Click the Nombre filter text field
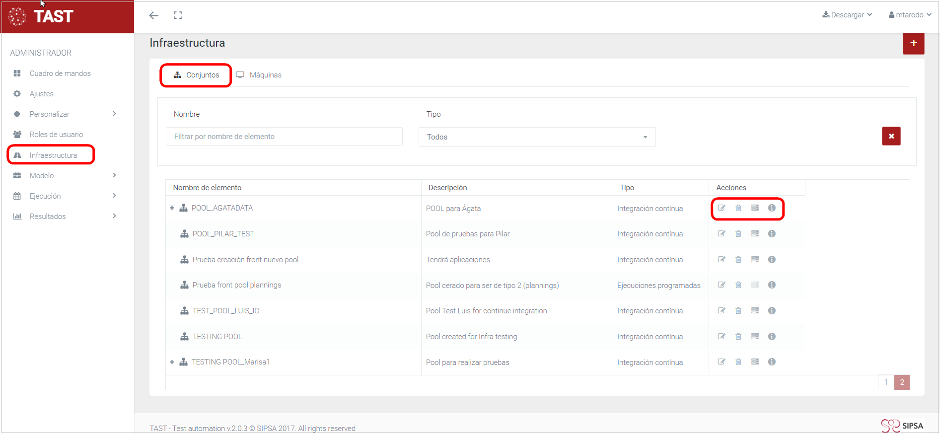The image size is (940, 434). (284, 137)
